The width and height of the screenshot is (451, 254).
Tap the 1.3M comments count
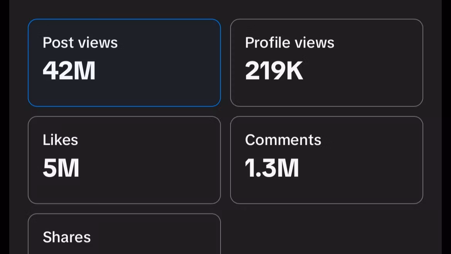(272, 168)
